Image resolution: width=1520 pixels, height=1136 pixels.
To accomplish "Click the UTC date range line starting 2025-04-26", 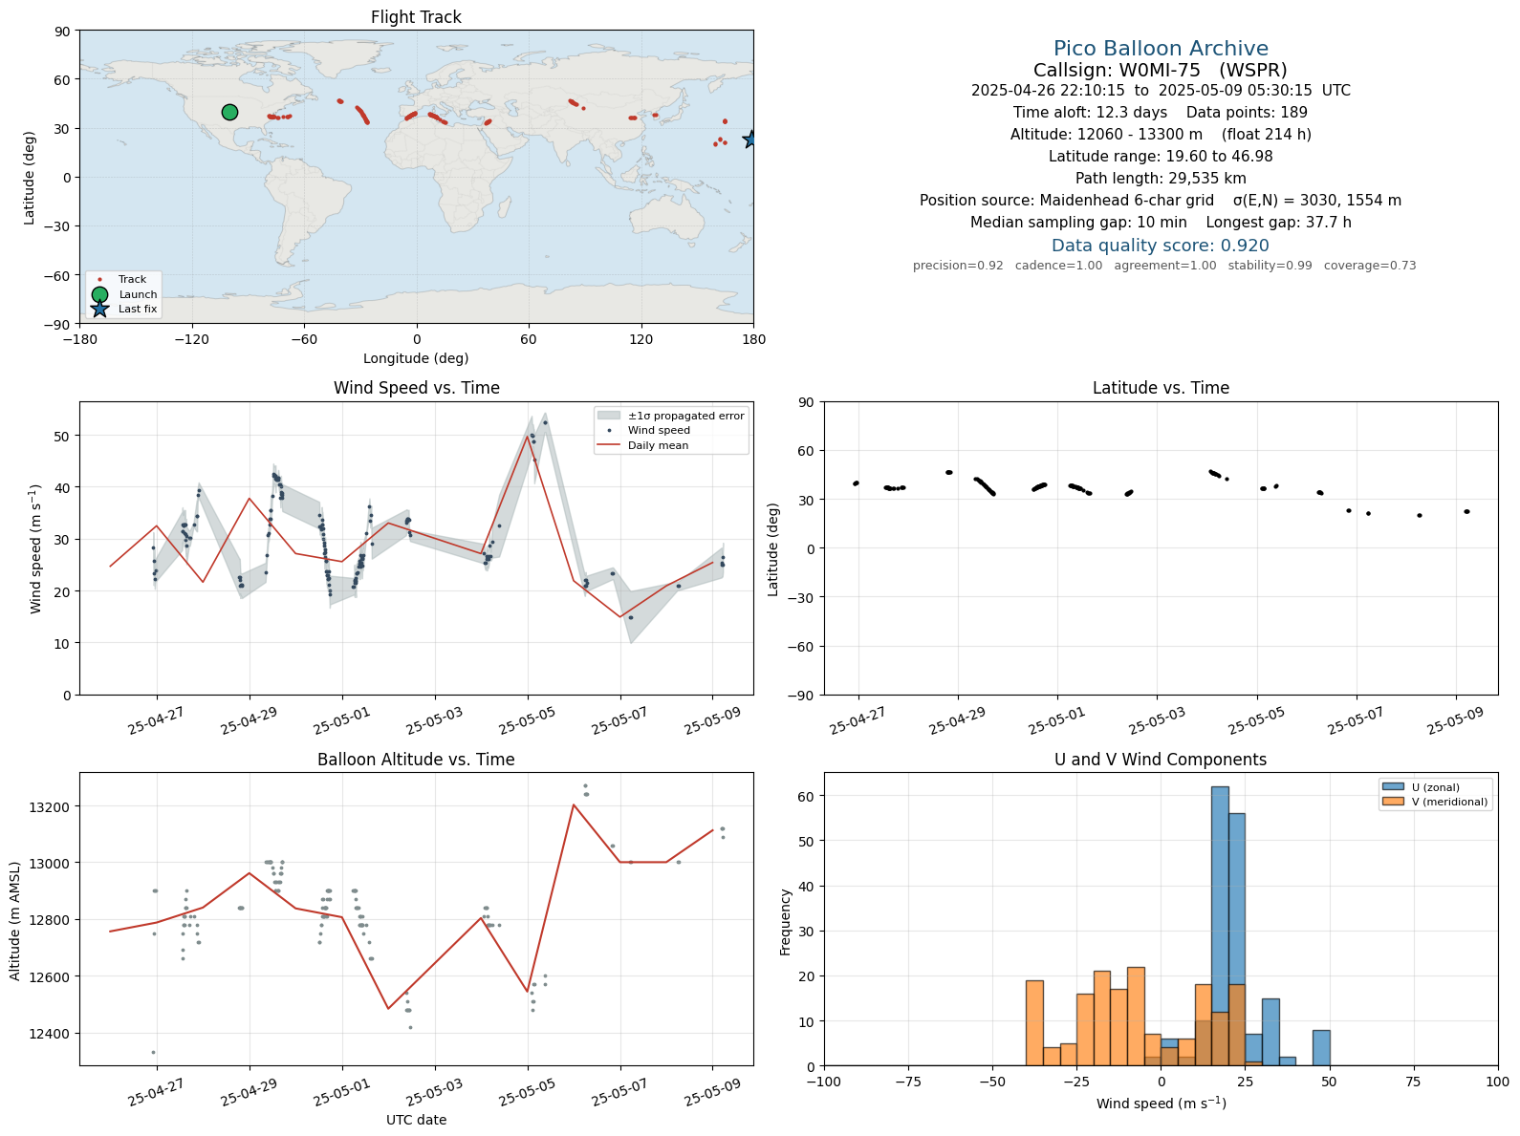I will [x=1161, y=91].
